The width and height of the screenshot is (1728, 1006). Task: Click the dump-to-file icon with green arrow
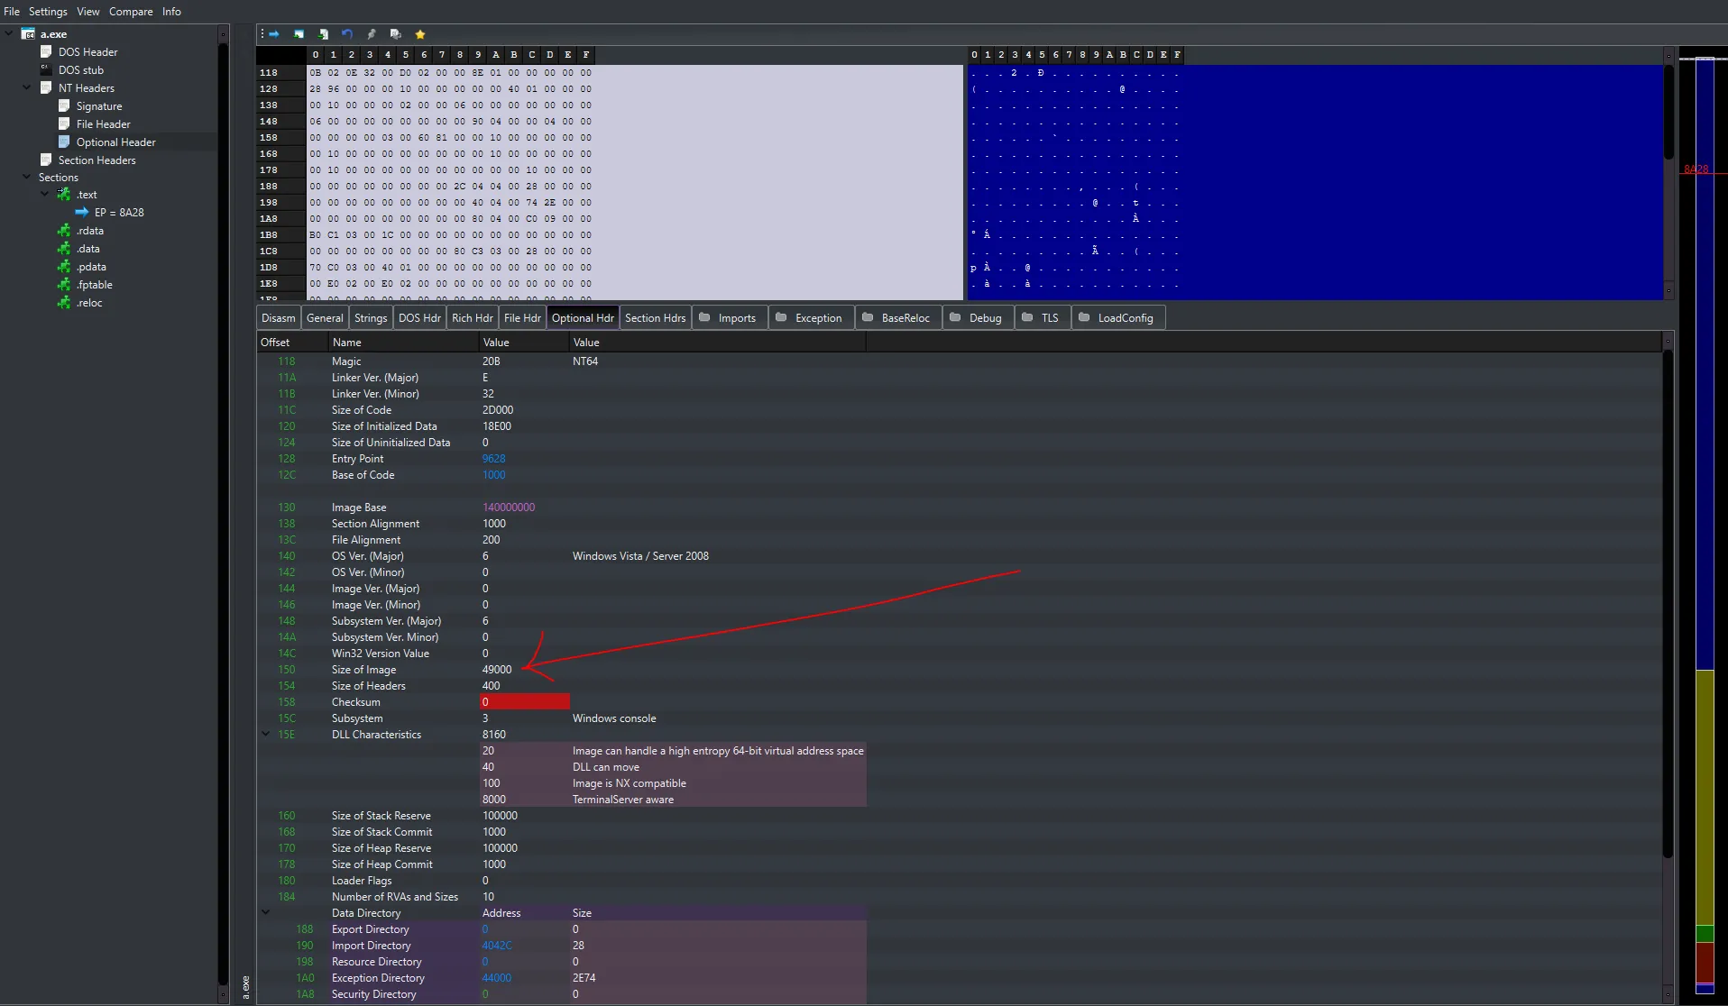pyautogui.click(x=322, y=34)
